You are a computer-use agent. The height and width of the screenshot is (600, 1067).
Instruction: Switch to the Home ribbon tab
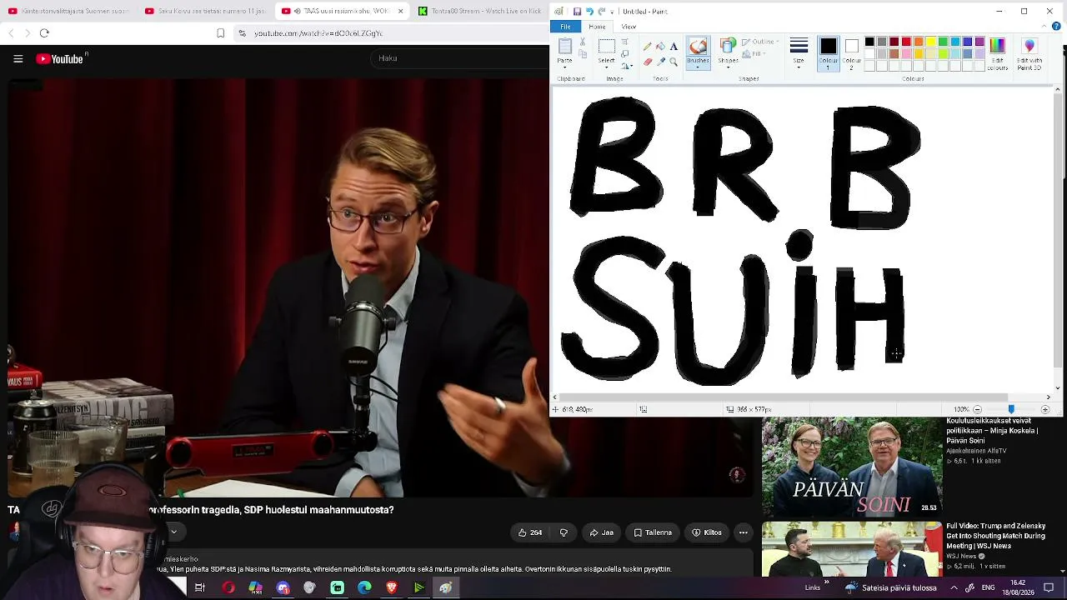click(x=597, y=27)
